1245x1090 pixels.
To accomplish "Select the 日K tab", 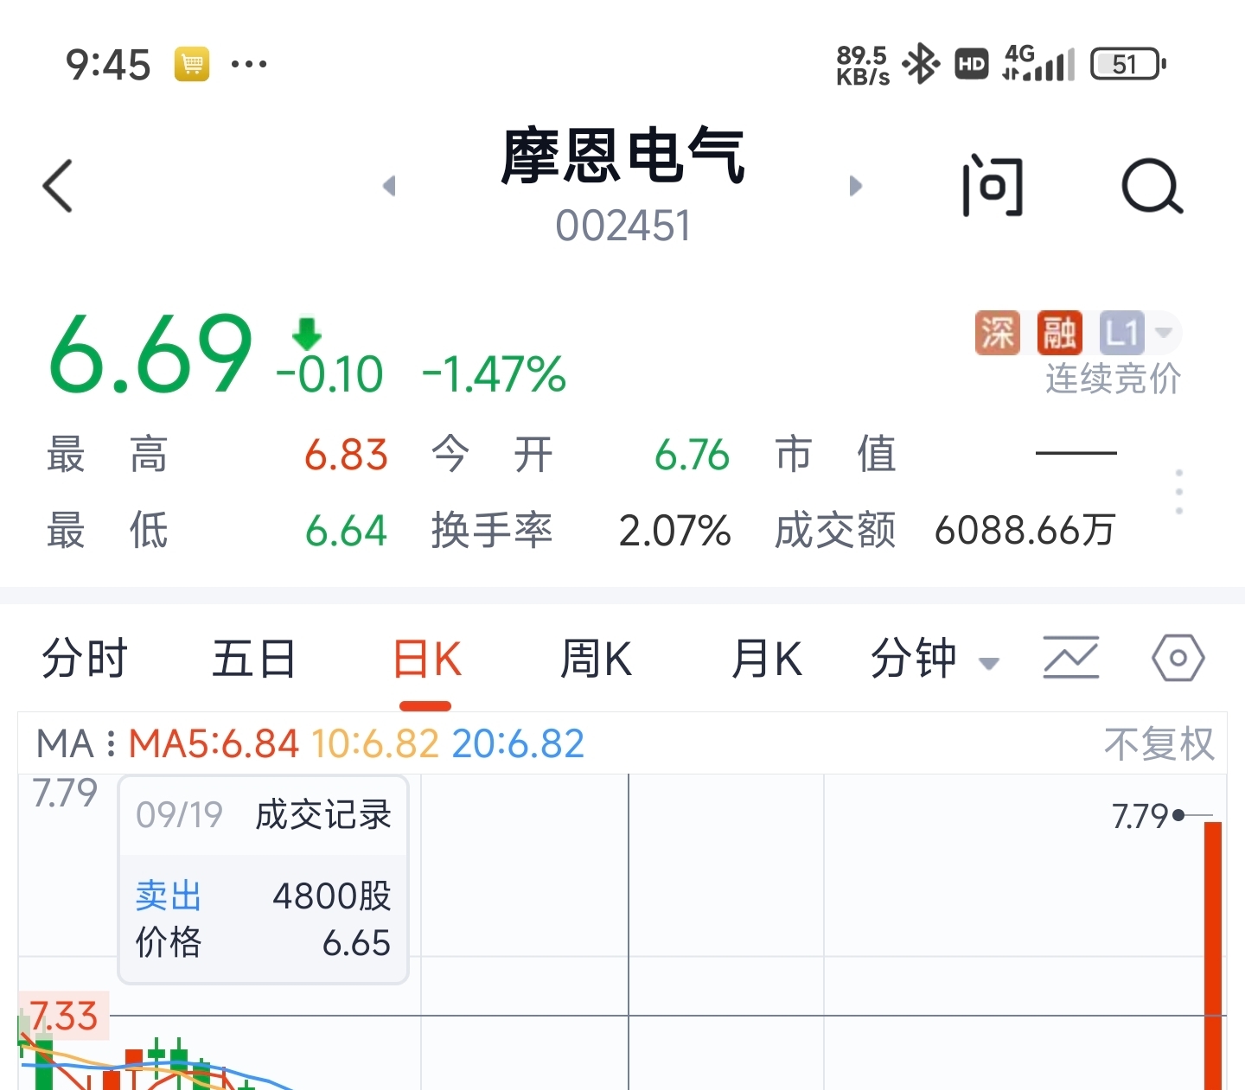I will point(426,659).
